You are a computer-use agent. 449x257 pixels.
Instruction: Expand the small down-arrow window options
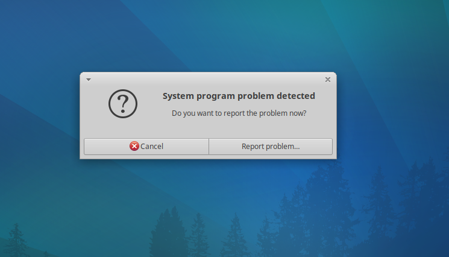(89, 80)
